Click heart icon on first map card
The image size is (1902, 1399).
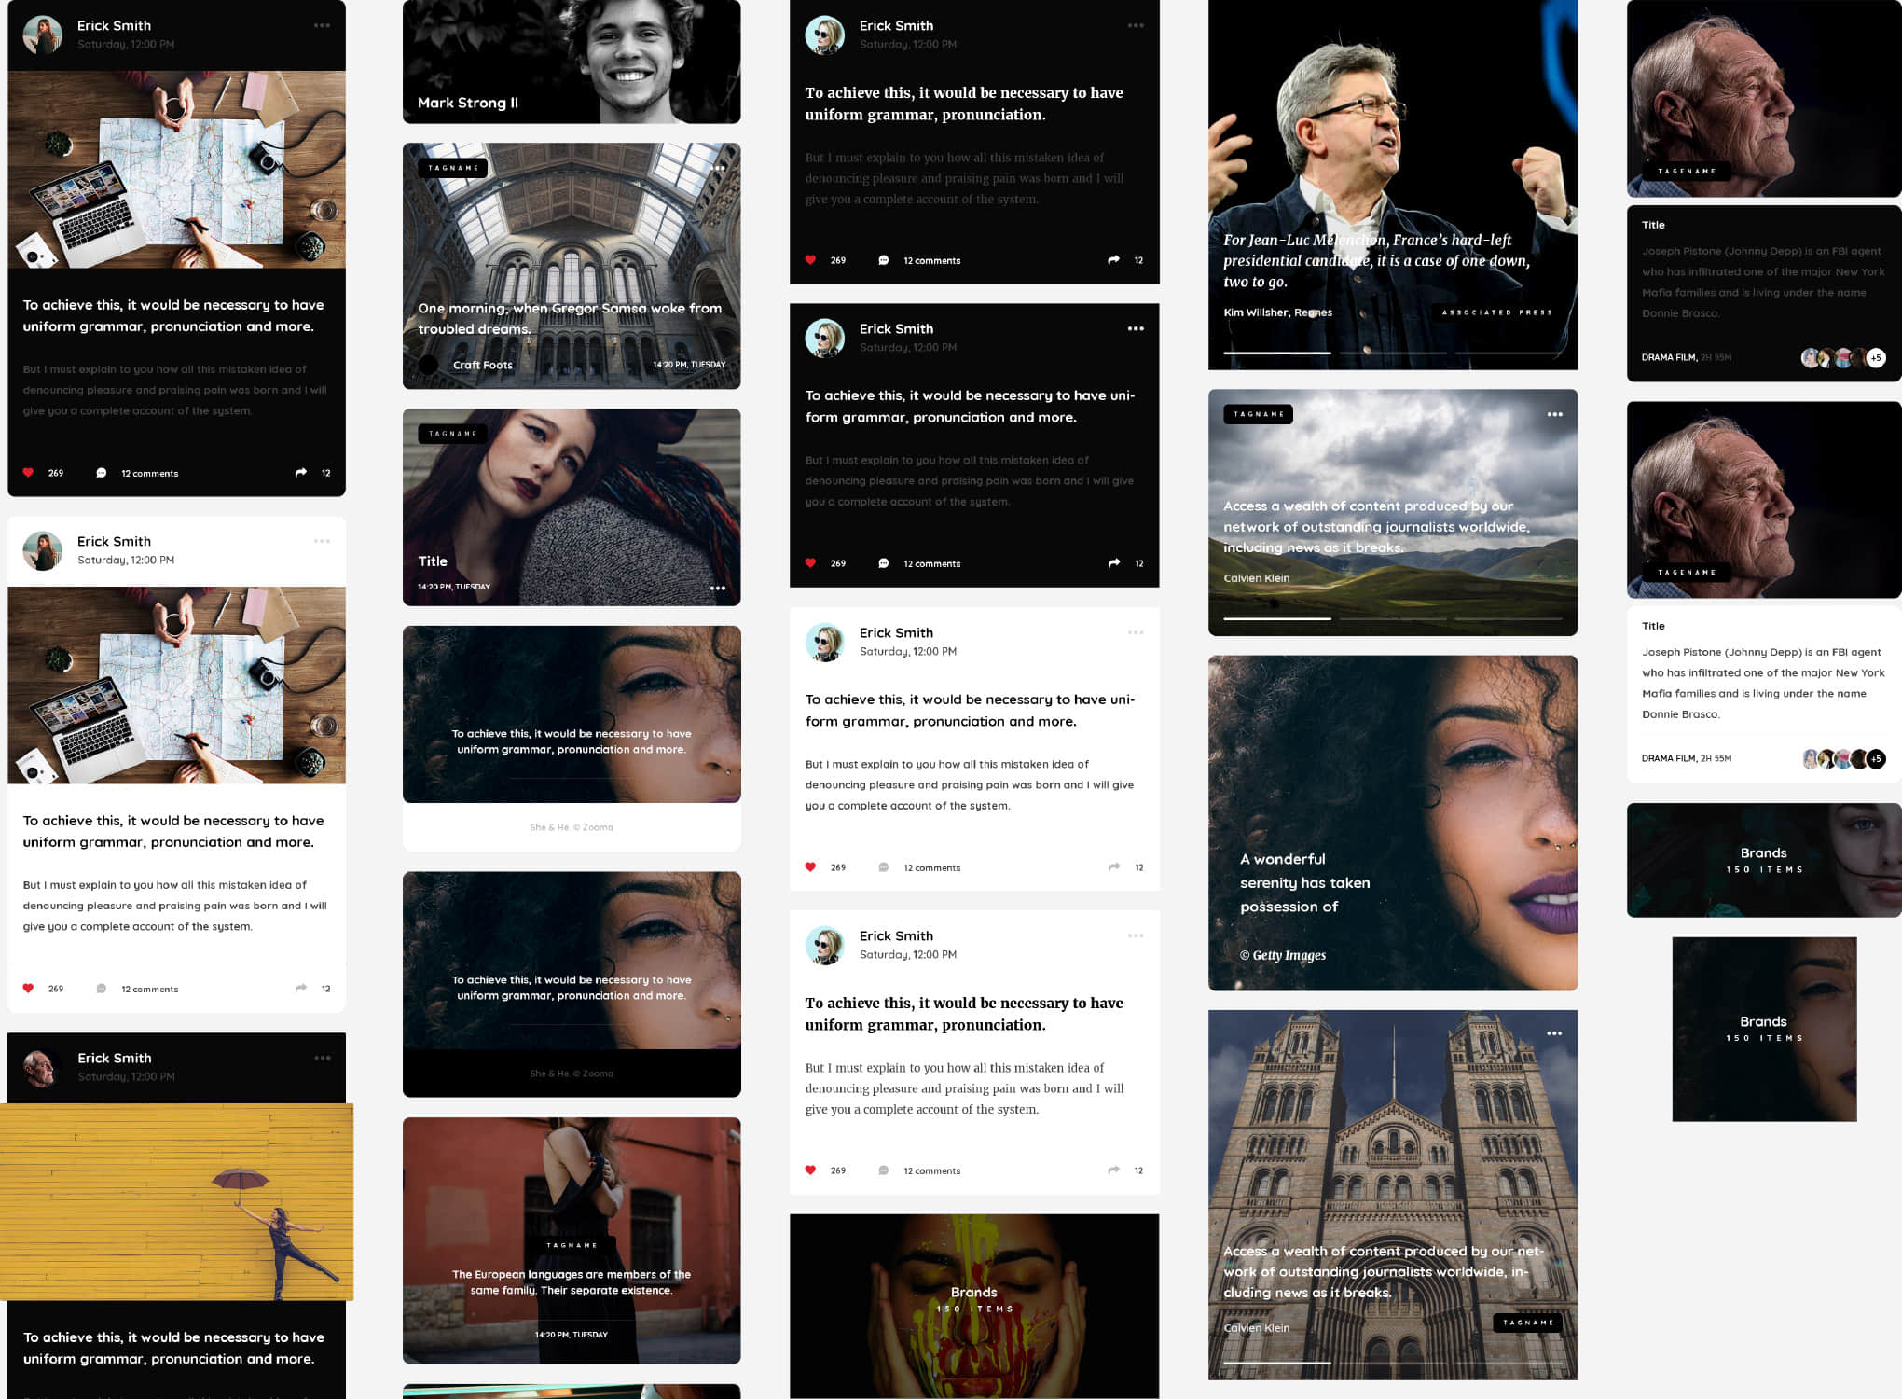pyautogui.click(x=28, y=473)
